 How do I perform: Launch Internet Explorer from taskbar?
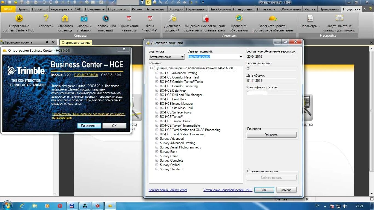click(x=22, y=206)
